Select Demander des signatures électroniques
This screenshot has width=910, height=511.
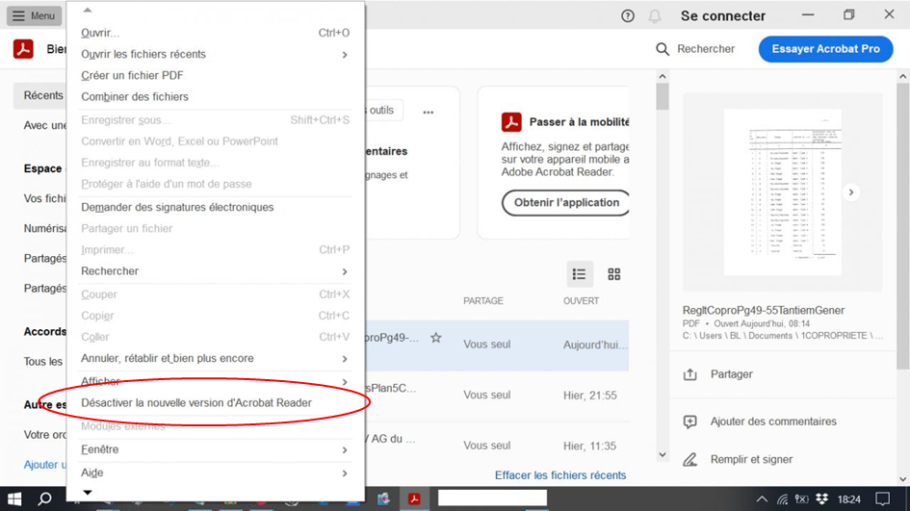[x=216, y=207]
